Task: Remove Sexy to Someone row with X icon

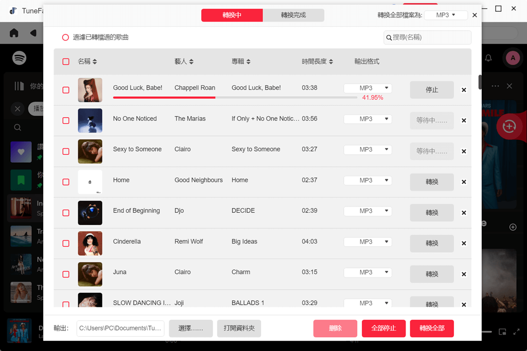Action: pyautogui.click(x=464, y=151)
